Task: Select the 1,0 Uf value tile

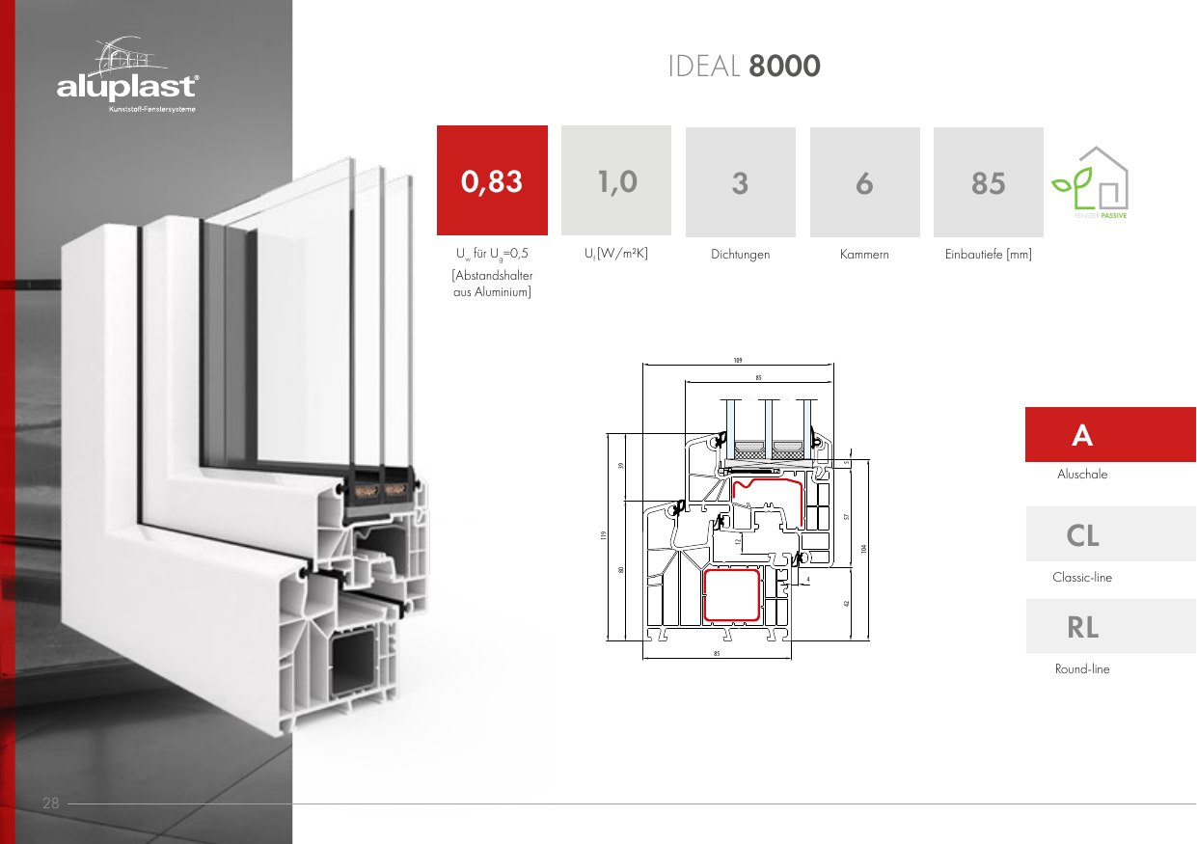Action: pos(616,180)
